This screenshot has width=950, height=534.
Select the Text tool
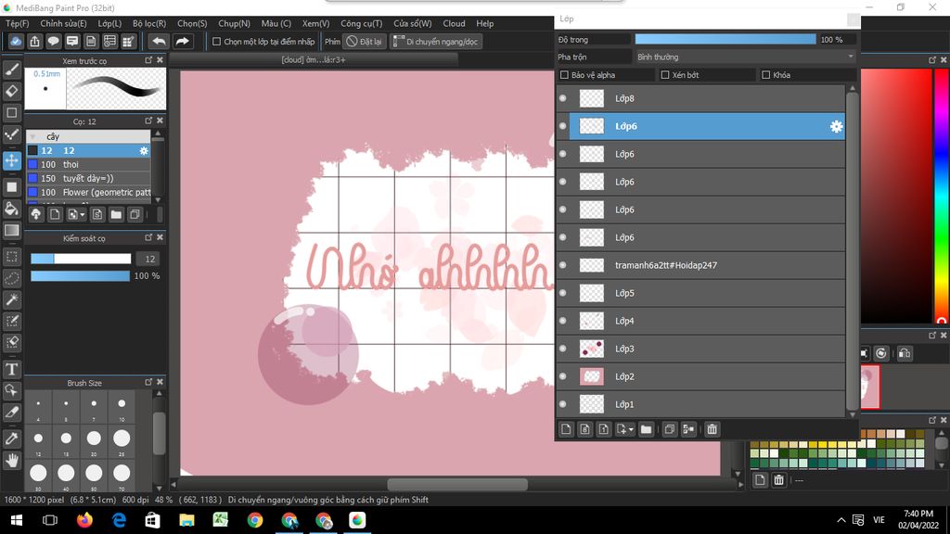tap(11, 369)
